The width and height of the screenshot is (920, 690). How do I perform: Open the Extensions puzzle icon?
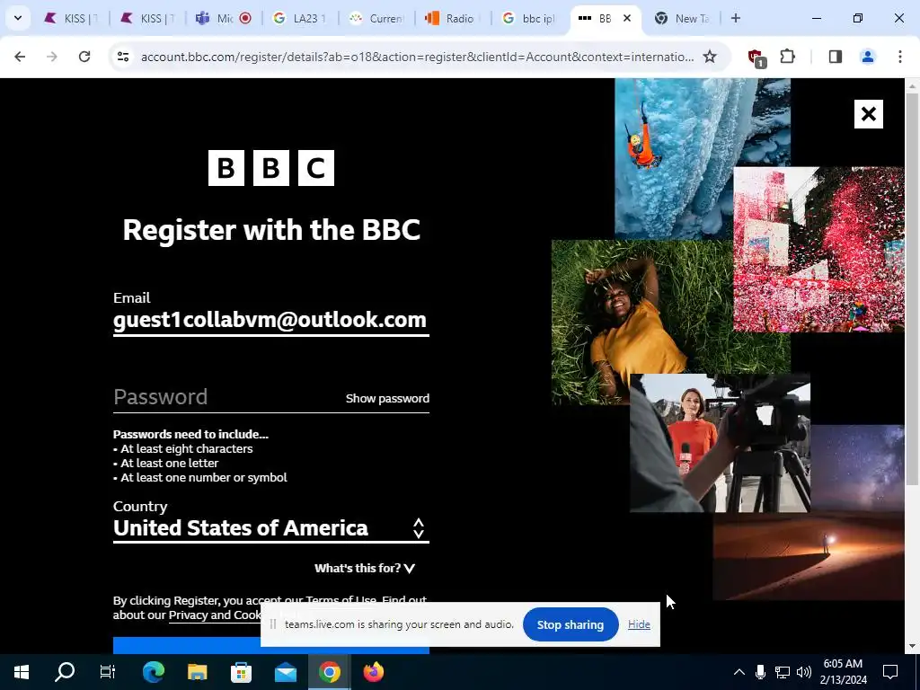pyautogui.click(x=787, y=57)
